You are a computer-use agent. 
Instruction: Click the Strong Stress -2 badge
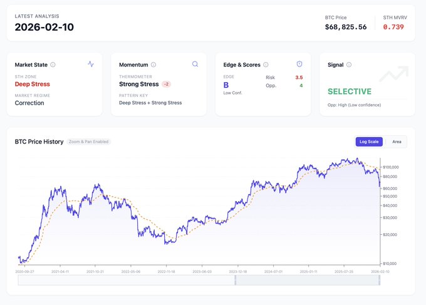click(x=166, y=84)
